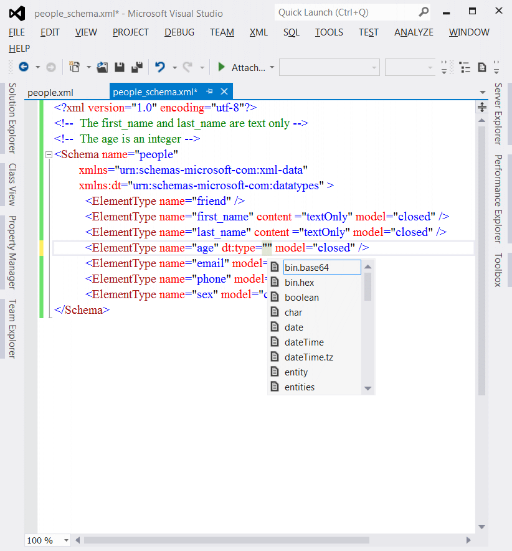Open the toolbar overflow options at far right
The height and width of the screenshot is (551, 512).
[x=496, y=67]
